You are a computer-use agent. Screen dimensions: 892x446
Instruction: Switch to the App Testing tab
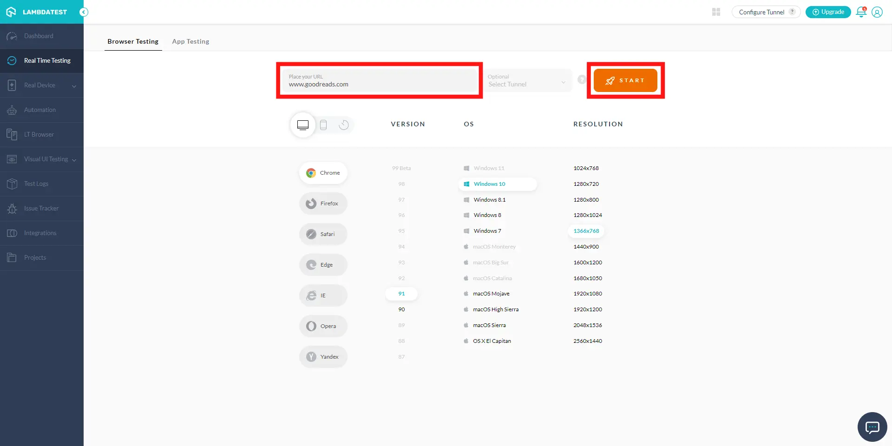coord(190,41)
